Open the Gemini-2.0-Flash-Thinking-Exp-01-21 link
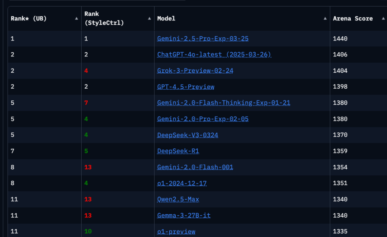This screenshot has height=237, width=387. [x=223, y=103]
